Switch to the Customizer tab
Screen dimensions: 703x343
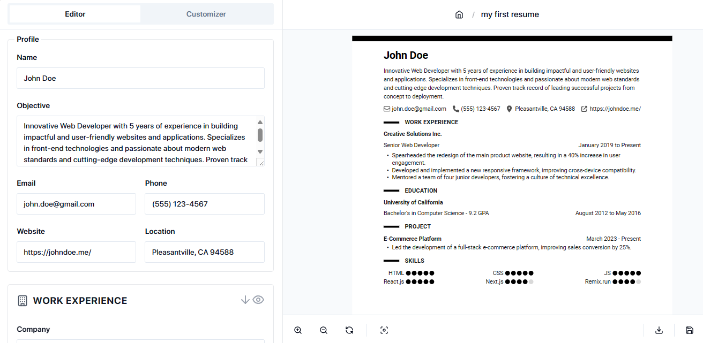pos(207,14)
